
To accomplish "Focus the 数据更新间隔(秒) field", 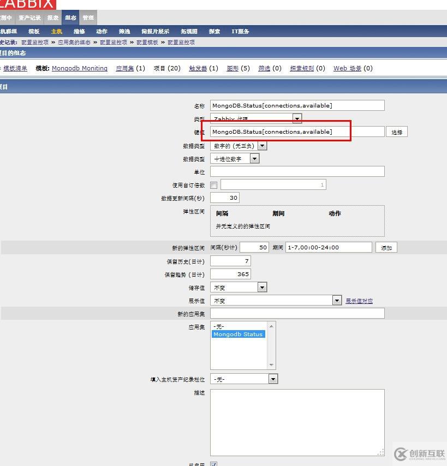I will click(225, 198).
